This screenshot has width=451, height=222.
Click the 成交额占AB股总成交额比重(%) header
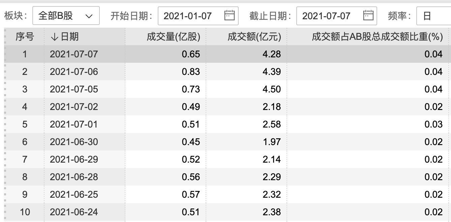point(377,37)
